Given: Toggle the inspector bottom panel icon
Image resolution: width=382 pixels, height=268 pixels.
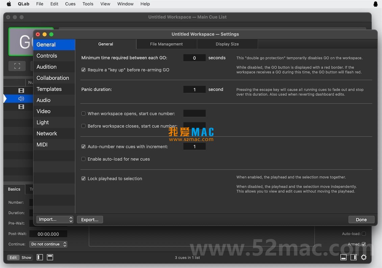Looking at the screenshot, I should [x=343, y=257].
